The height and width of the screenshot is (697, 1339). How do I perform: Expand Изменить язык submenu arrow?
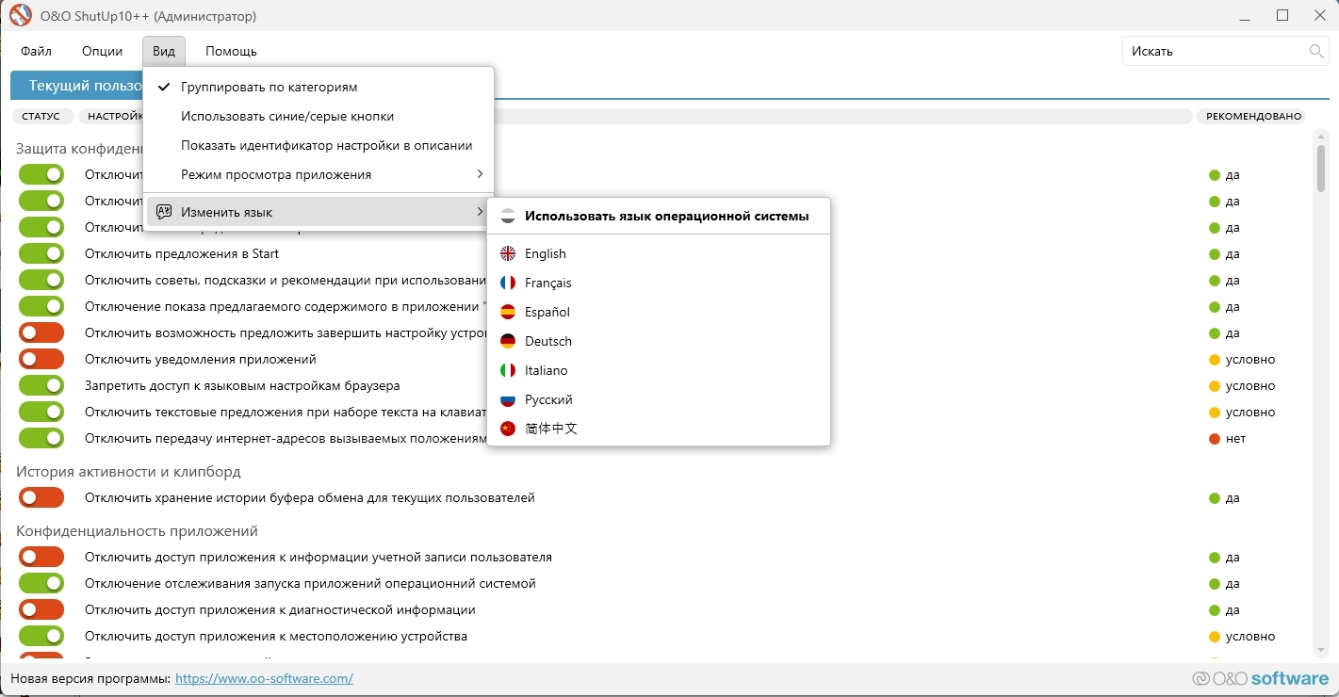click(x=480, y=212)
